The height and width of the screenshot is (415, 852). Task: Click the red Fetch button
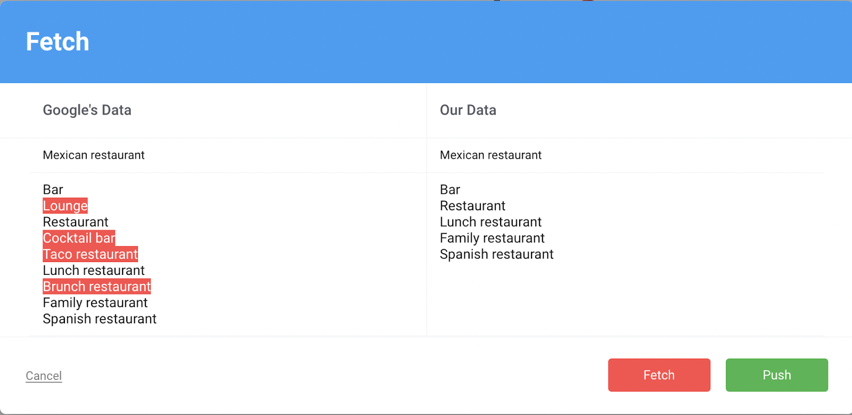pyautogui.click(x=659, y=375)
